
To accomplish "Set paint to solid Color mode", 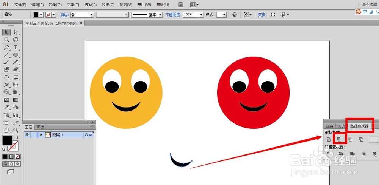I will [5, 157].
